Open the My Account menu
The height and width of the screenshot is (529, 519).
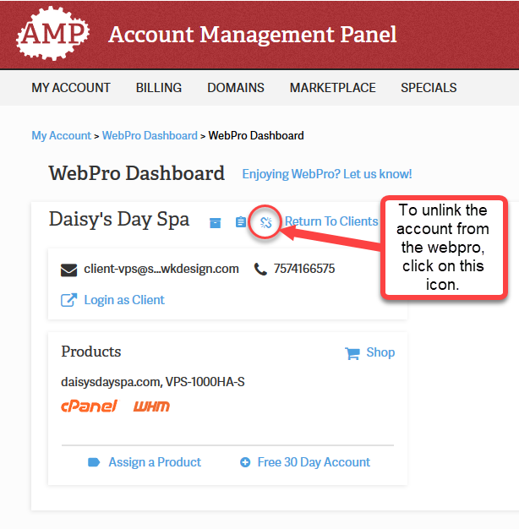point(71,88)
